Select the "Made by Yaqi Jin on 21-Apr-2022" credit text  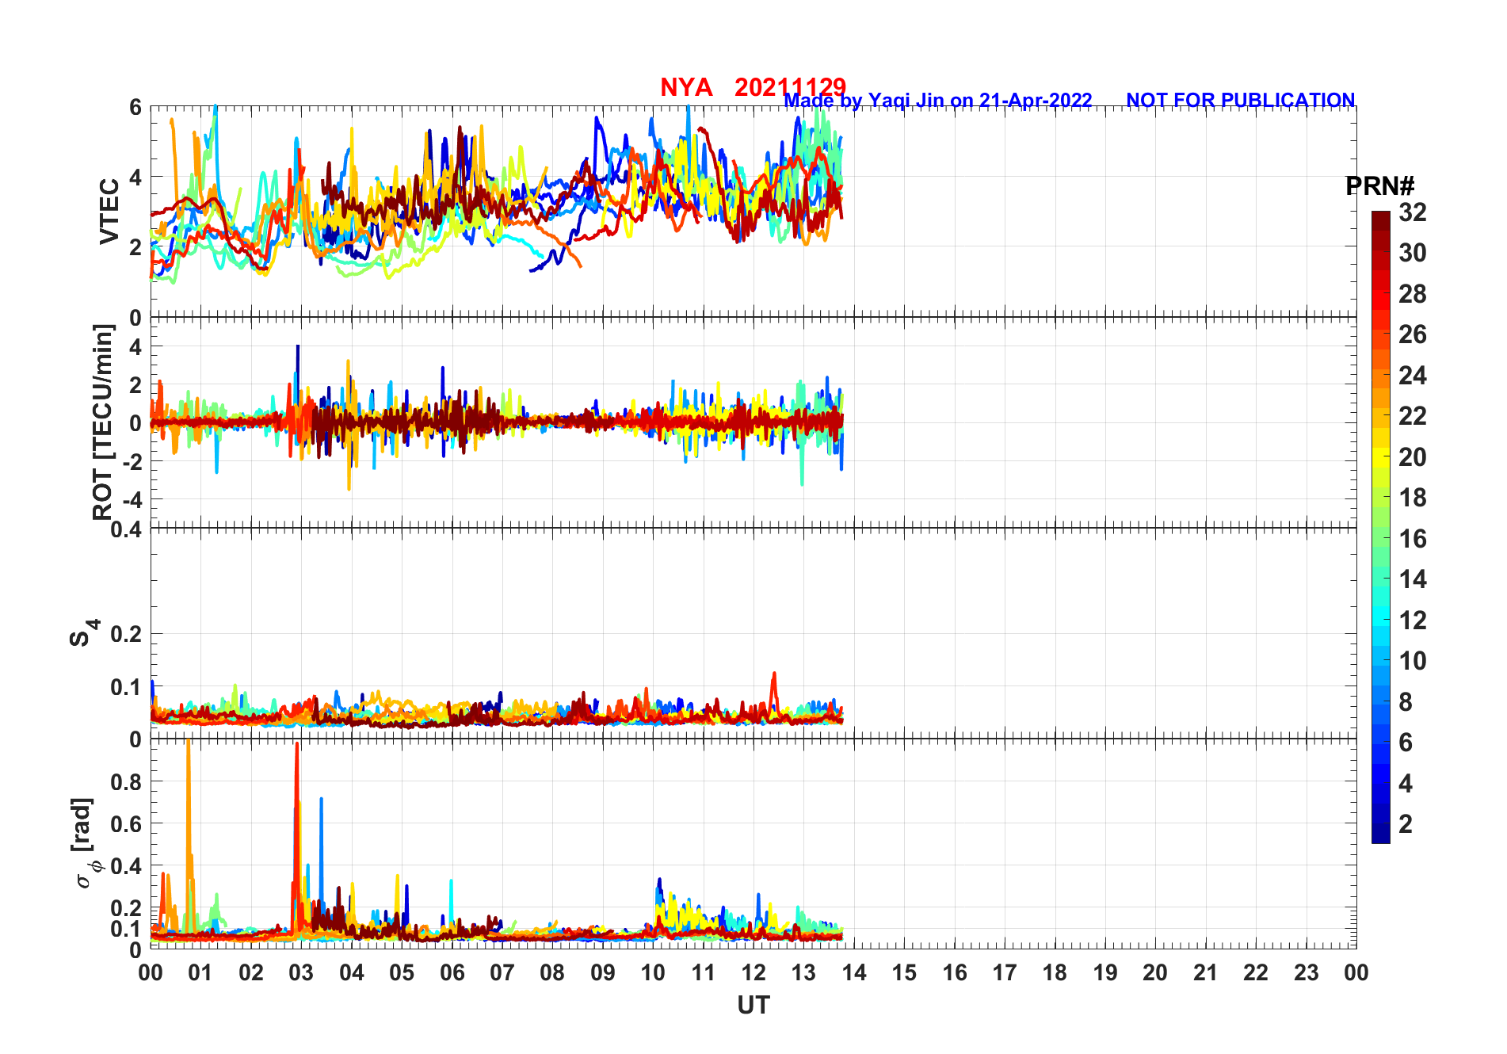tap(938, 101)
